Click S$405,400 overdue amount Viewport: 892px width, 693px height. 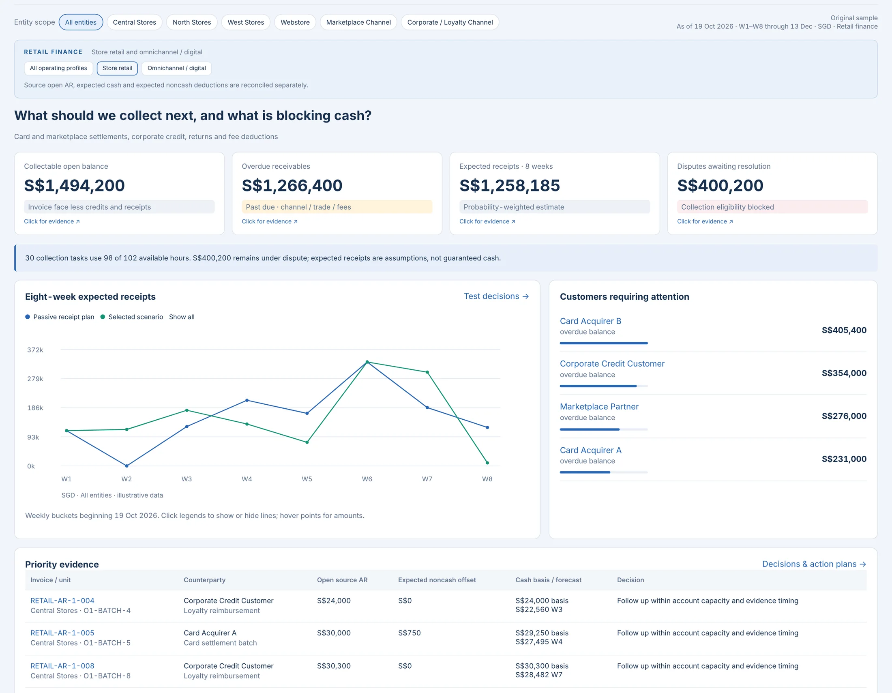click(x=844, y=330)
